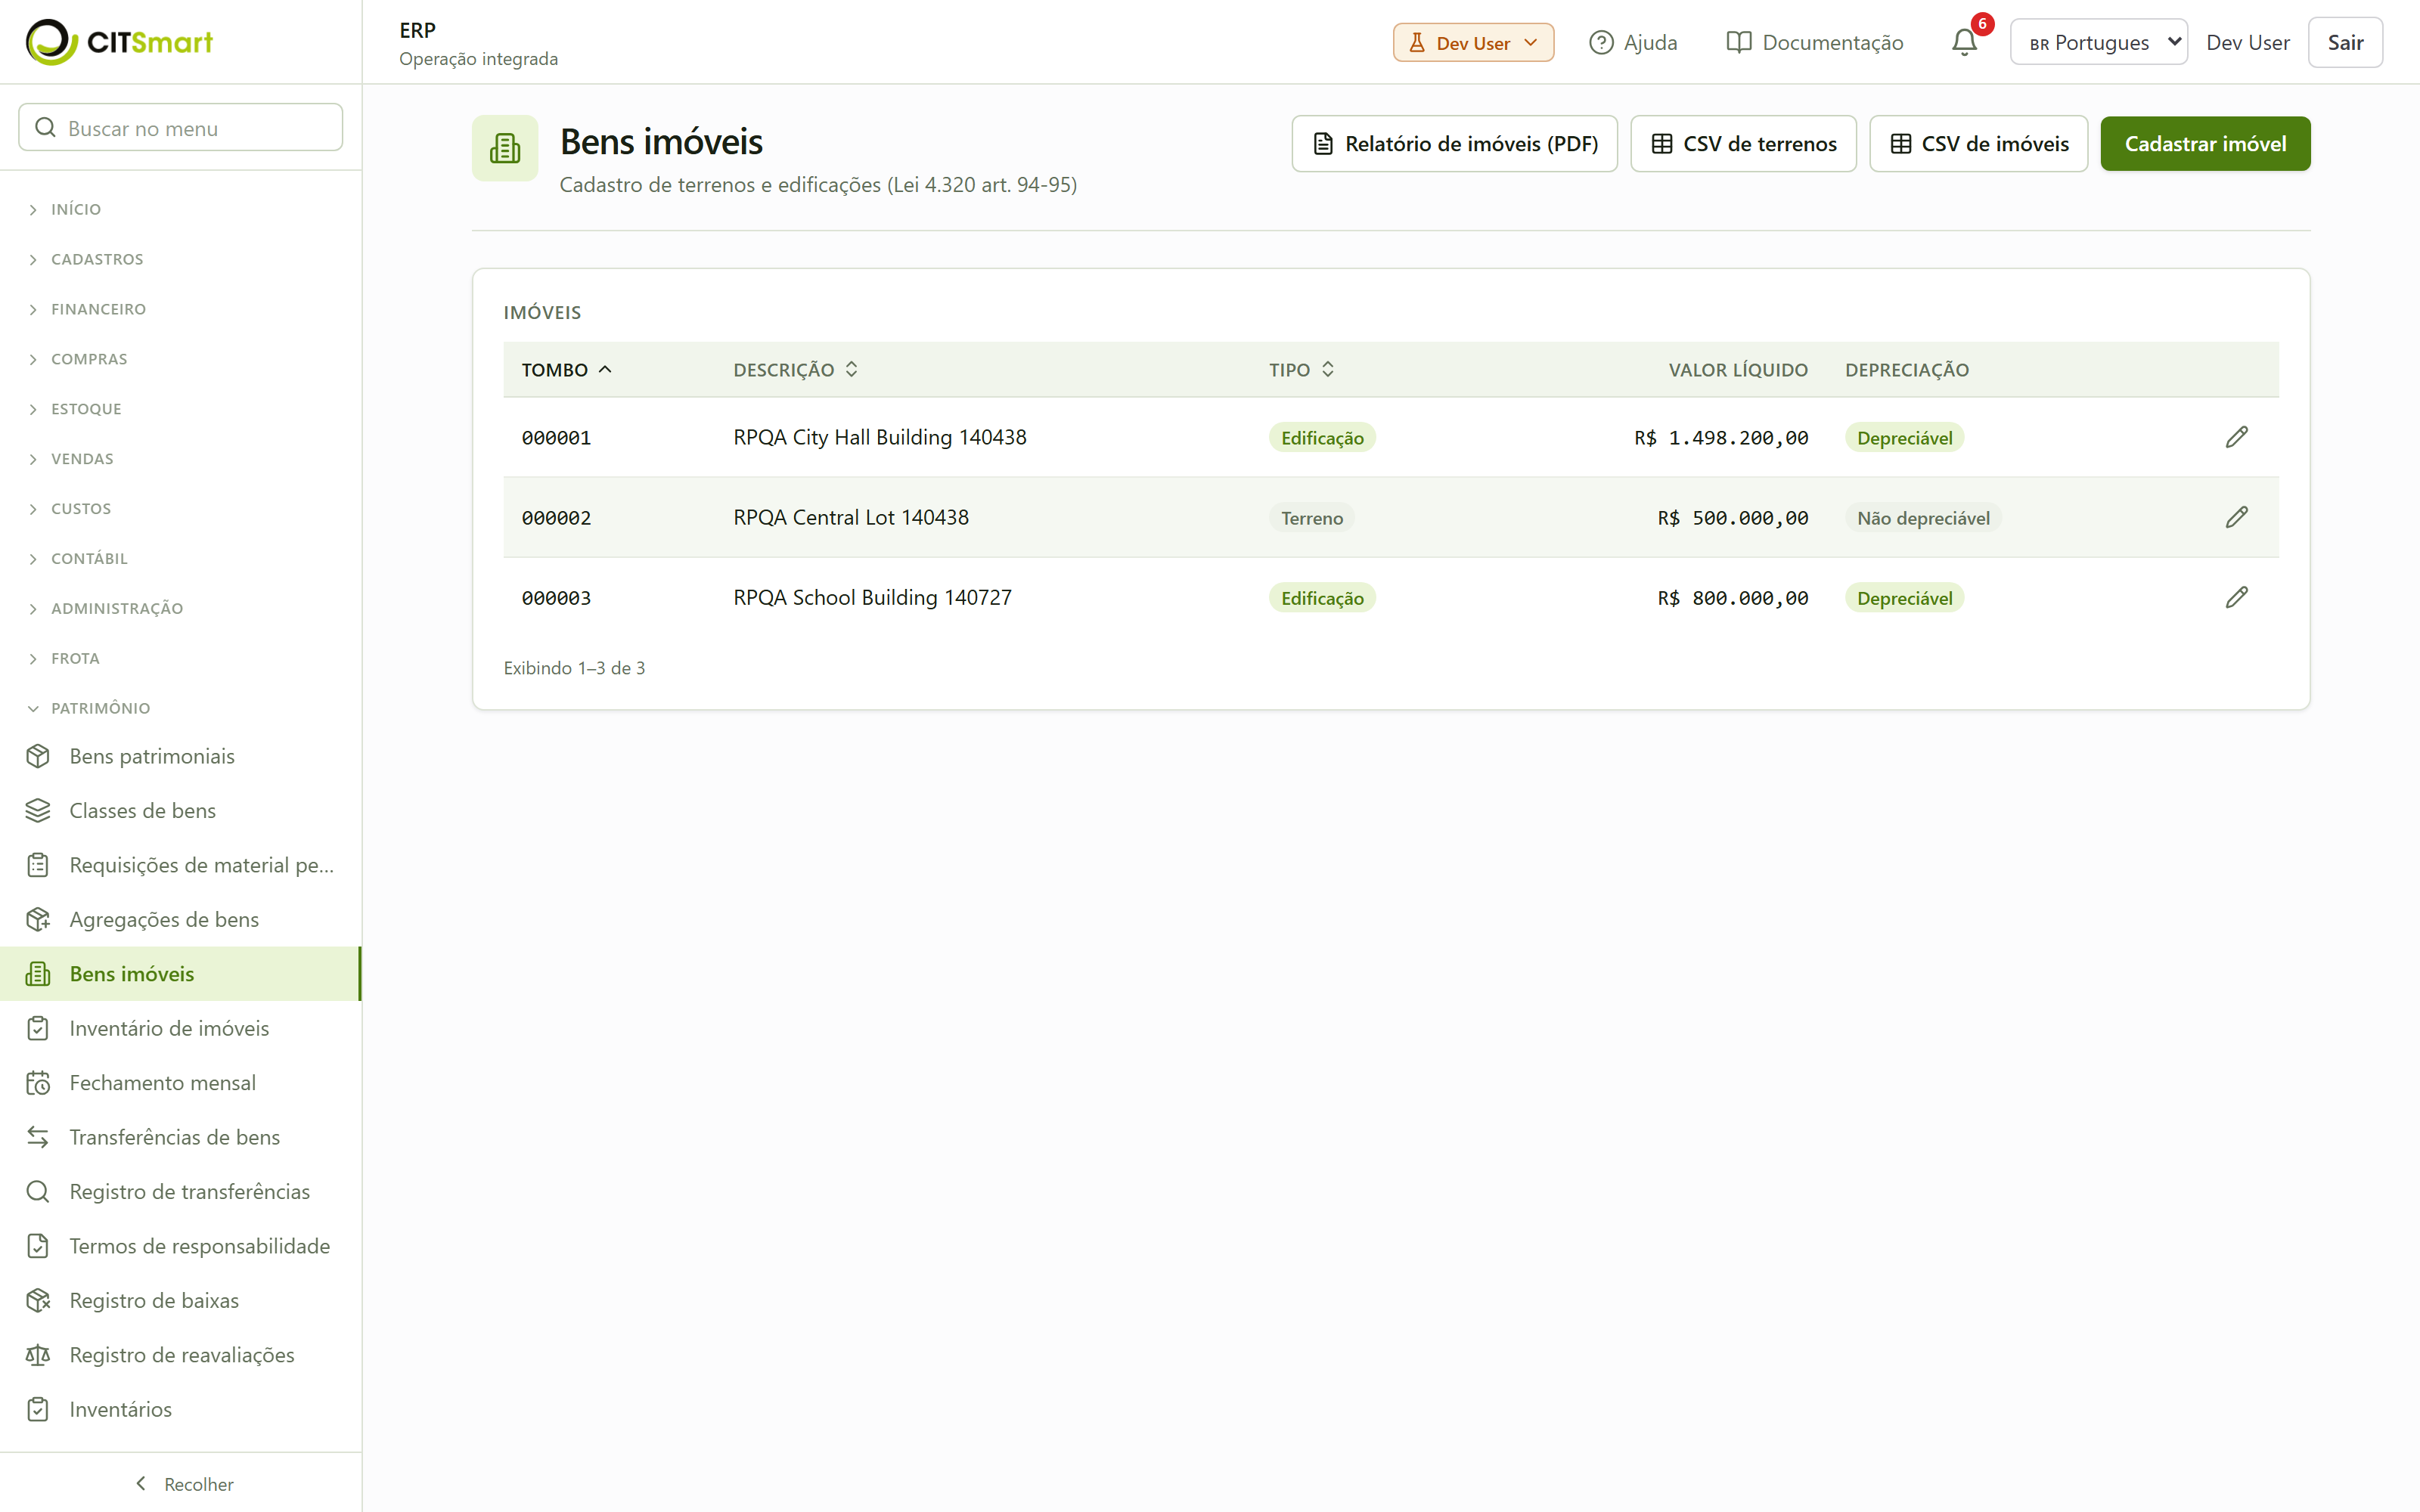
Task: Open Registro de transferências
Action: click(x=181, y=1191)
